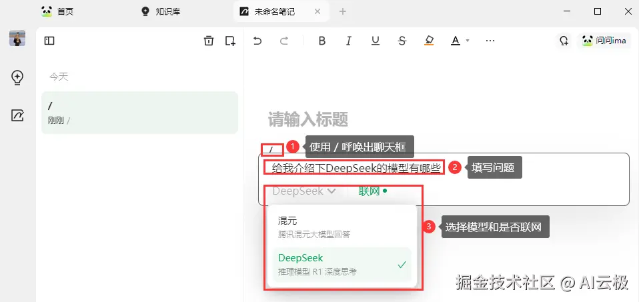Undo the last edit
Viewport: 639px width, 302px height.
pyautogui.click(x=257, y=41)
